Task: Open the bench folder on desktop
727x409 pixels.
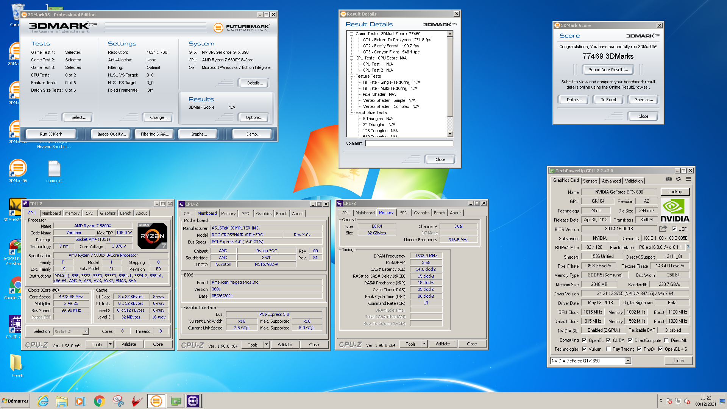Action: 17,366
